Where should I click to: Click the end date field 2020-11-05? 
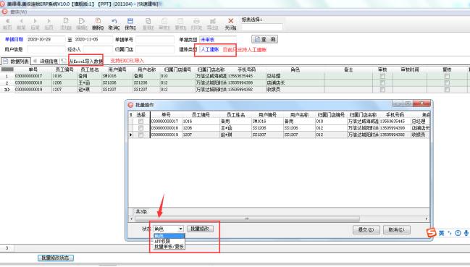(93, 40)
